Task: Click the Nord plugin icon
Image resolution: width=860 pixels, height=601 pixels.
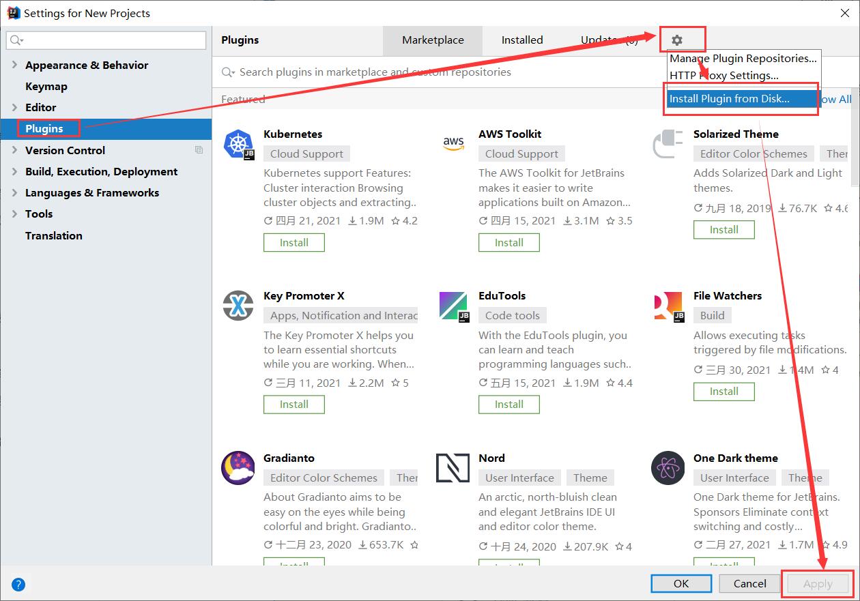Action: pos(453,468)
